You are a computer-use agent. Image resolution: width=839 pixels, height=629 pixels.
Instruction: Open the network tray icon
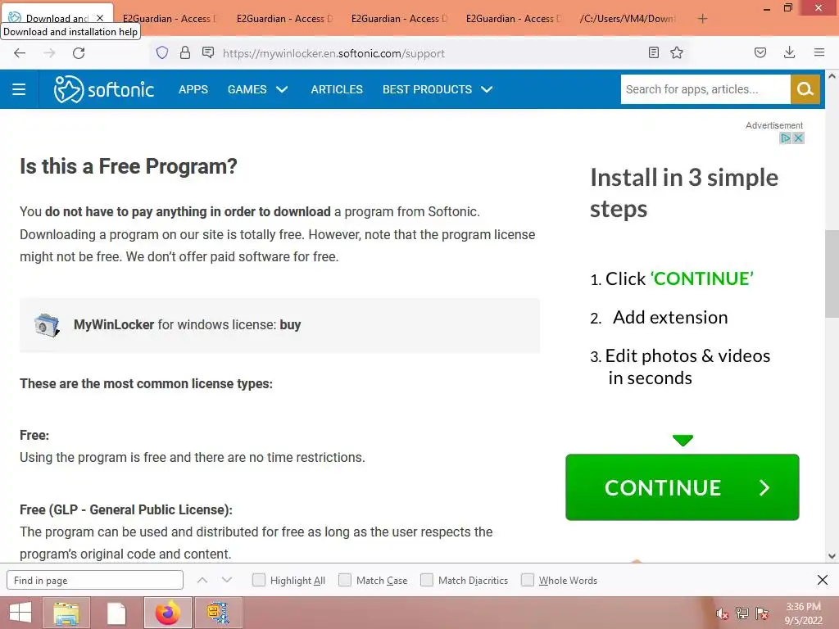742,613
